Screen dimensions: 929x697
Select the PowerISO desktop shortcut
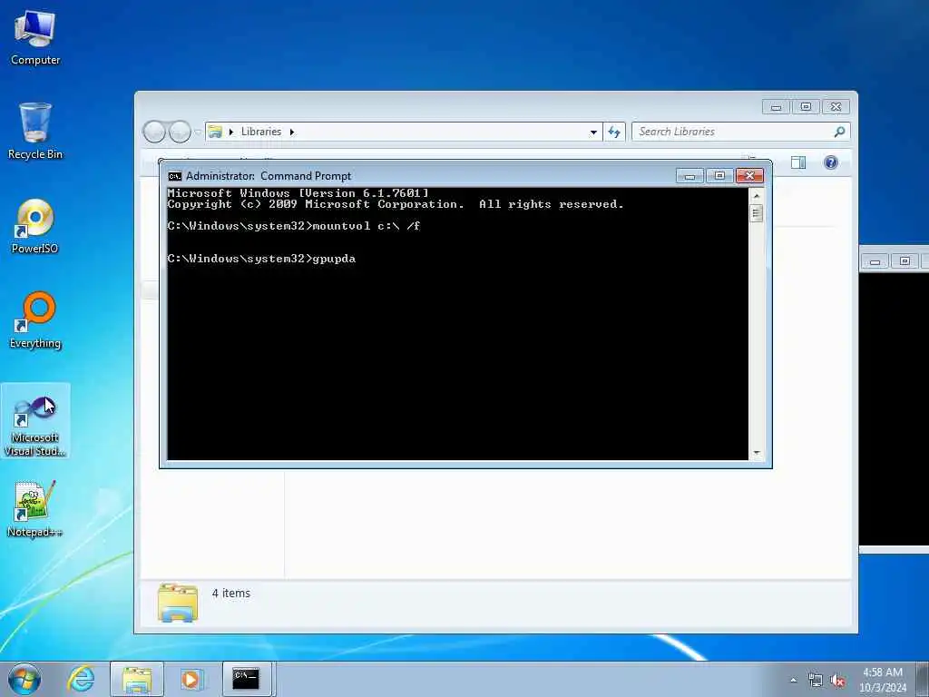click(x=35, y=226)
